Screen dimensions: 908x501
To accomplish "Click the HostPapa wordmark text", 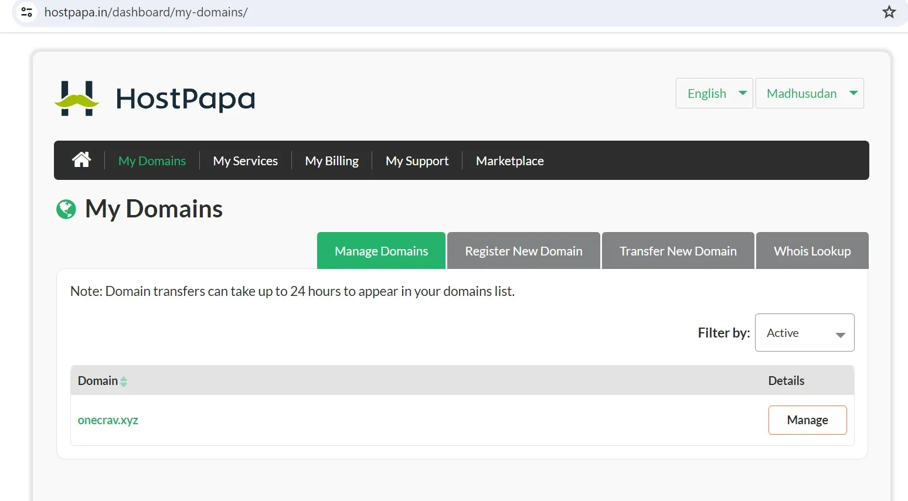I will (185, 99).
